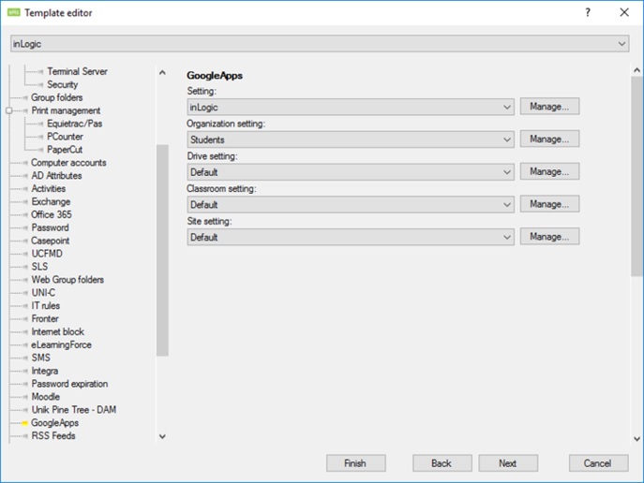Open the top inLogic template dropdown
The width and height of the screenshot is (644, 483).
[x=622, y=44]
